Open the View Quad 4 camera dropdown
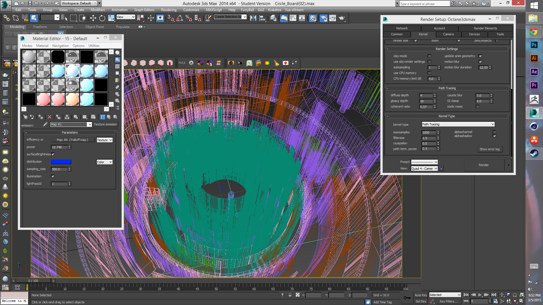Image resolution: width=543 pixels, height=305 pixels. pyautogui.click(x=424, y=169)
